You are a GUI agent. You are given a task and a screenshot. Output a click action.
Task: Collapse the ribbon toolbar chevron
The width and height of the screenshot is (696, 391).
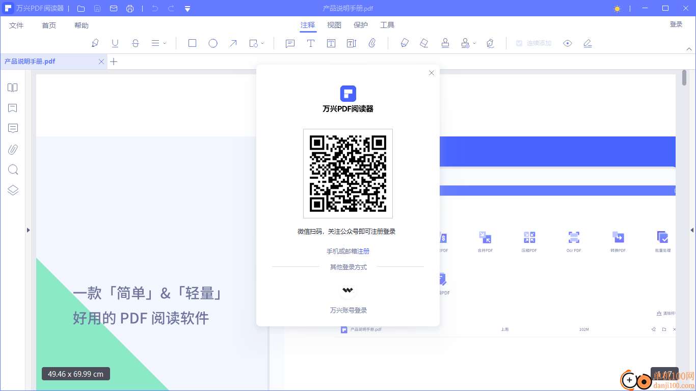[x=689, y=49]
